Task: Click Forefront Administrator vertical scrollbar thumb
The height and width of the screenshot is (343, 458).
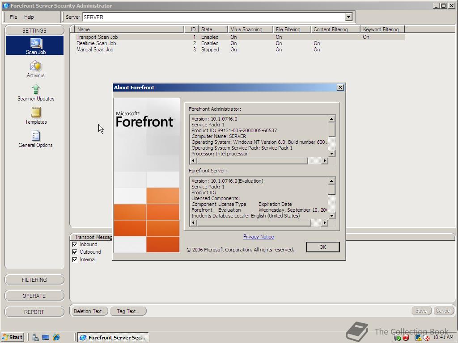Action: click(x=331, y=129)
